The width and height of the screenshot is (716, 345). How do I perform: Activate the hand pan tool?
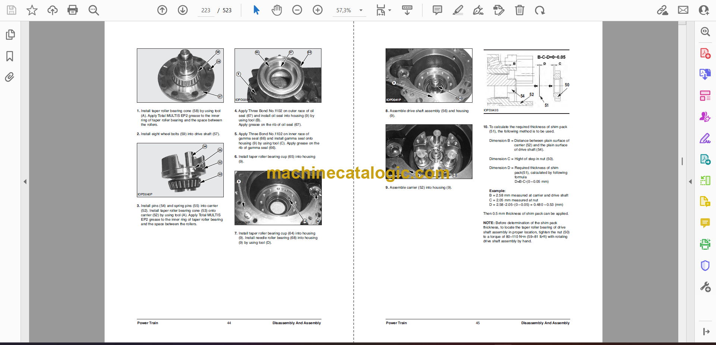[x=277, y=10]
